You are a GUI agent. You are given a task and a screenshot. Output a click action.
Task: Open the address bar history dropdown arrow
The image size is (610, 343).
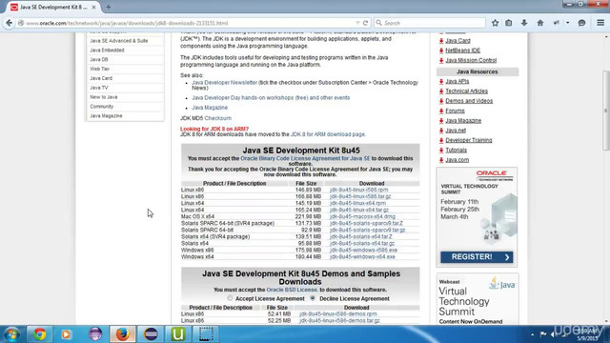pyautogui.click(x=357, y=23)
